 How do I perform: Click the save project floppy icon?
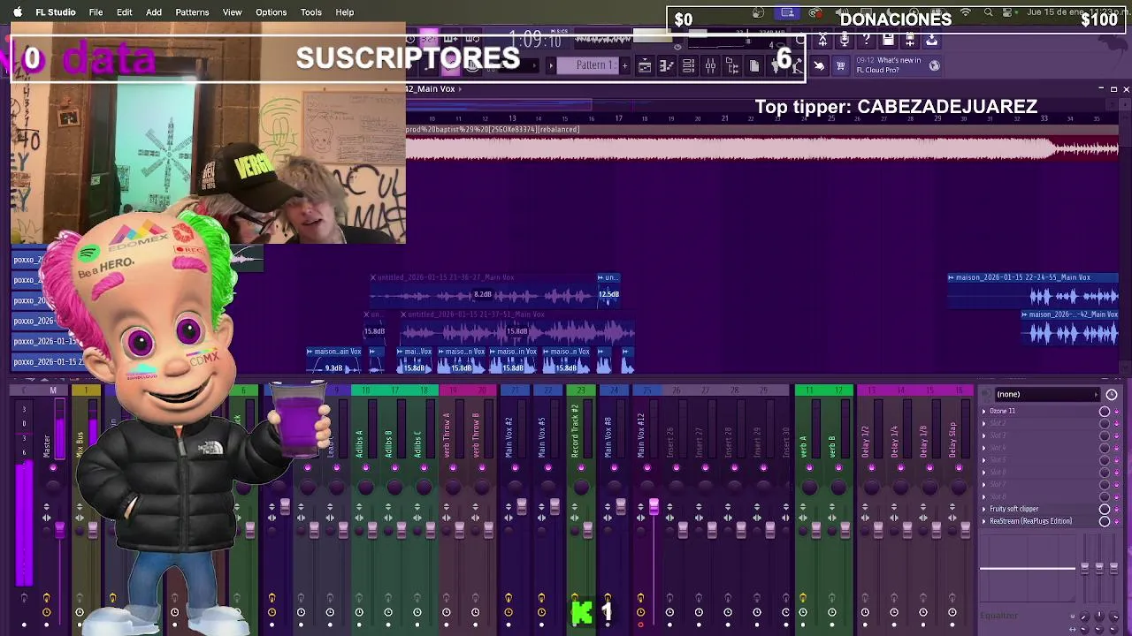pos(888,40)
